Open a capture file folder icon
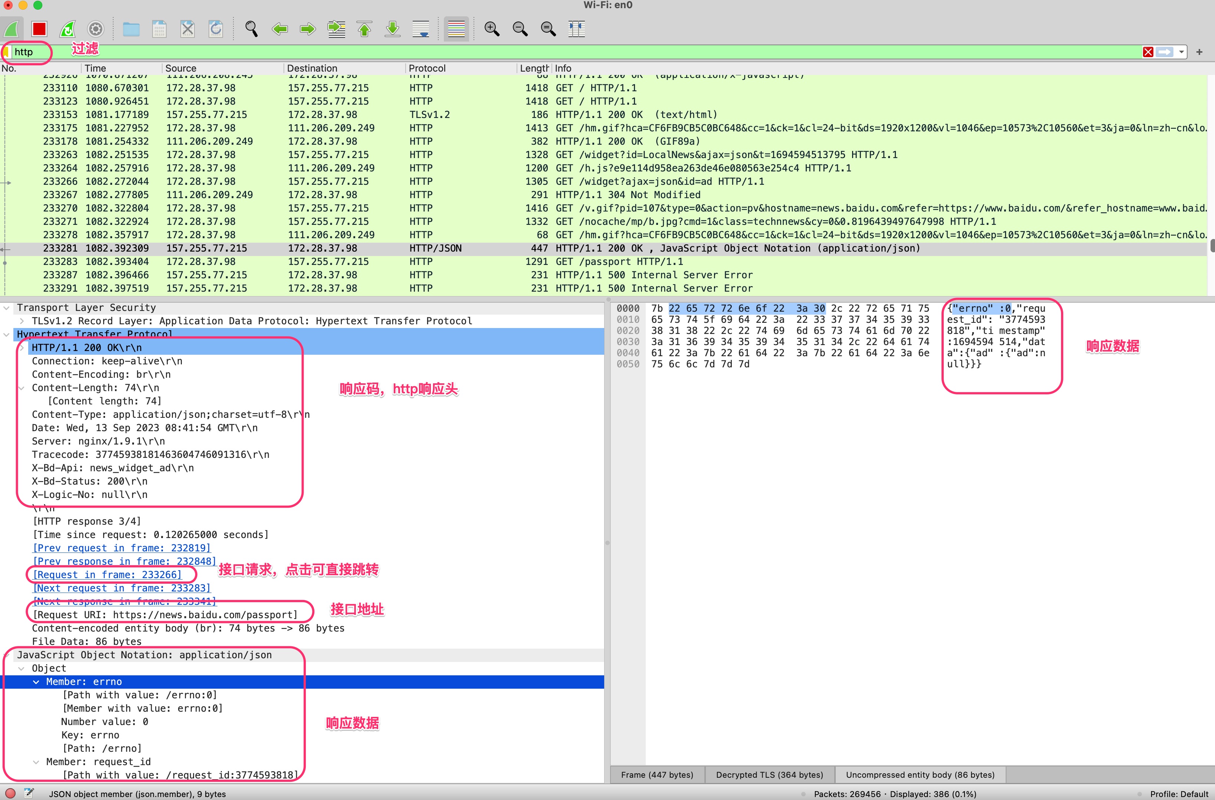The height and width of the screenshot is (800, 1215). (x=131, y=29)
